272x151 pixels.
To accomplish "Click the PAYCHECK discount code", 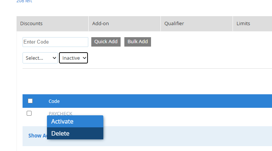I will click(x=60, y=113).
